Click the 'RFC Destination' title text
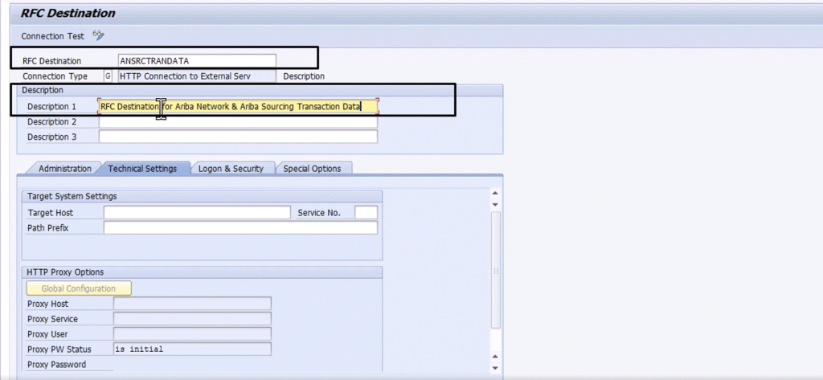The image size is (823, 380). [x=68, y=13]
